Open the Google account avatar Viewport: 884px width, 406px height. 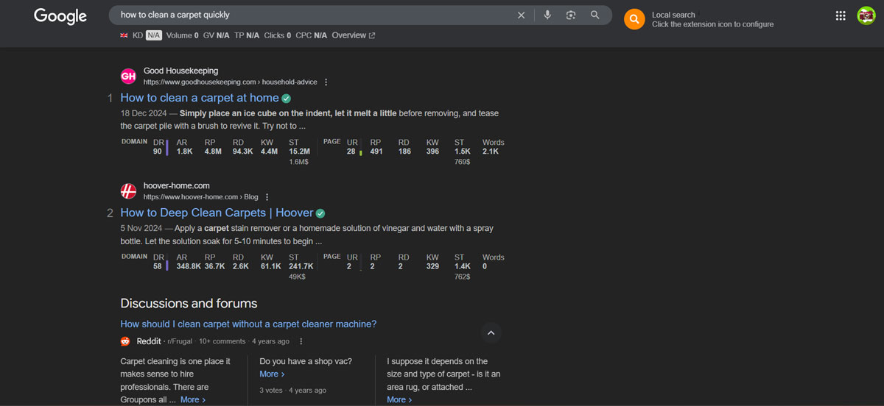(x=866, y=15)
